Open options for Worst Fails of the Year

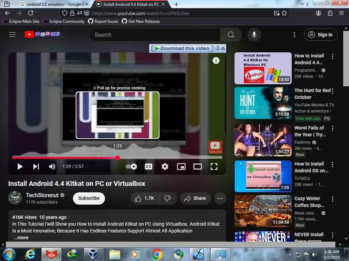tap(333, 128)
